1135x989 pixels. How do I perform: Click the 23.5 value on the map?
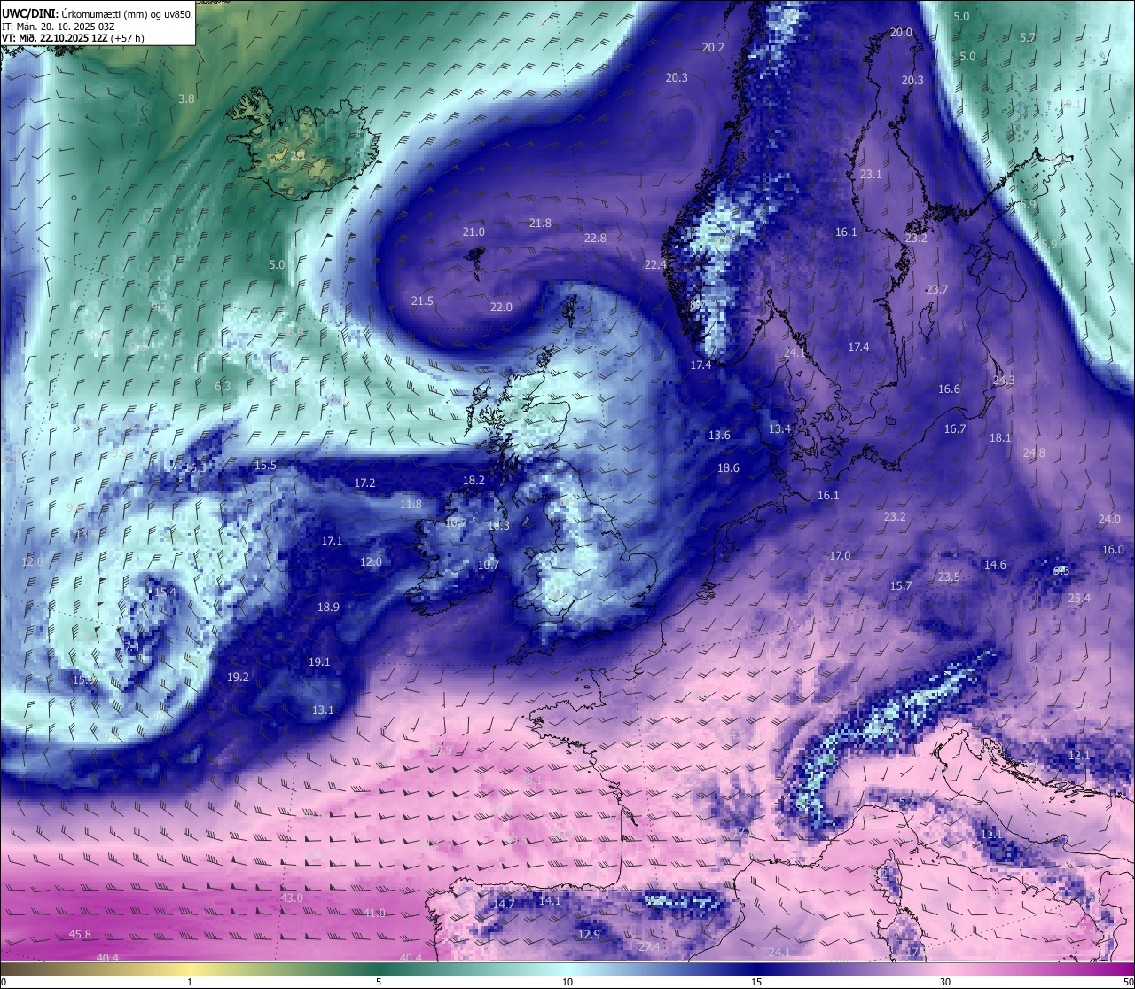[949, 577]
